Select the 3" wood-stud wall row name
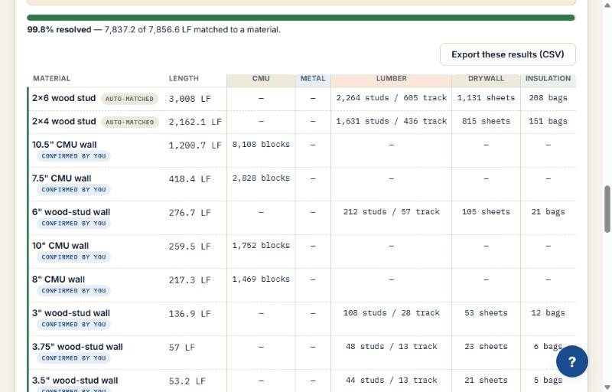Screen dimensions: 612x392 tap(71, 313)
